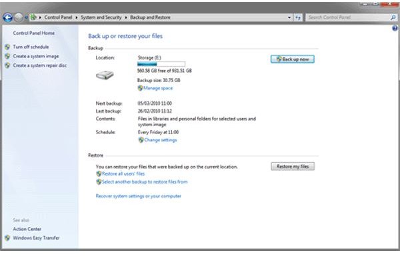Open address bar history dropdown
The height and width of the screenshot is (257, 400).
point(289,17)
